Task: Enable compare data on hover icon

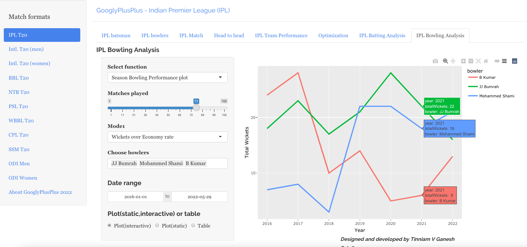Action: [504, 61]
